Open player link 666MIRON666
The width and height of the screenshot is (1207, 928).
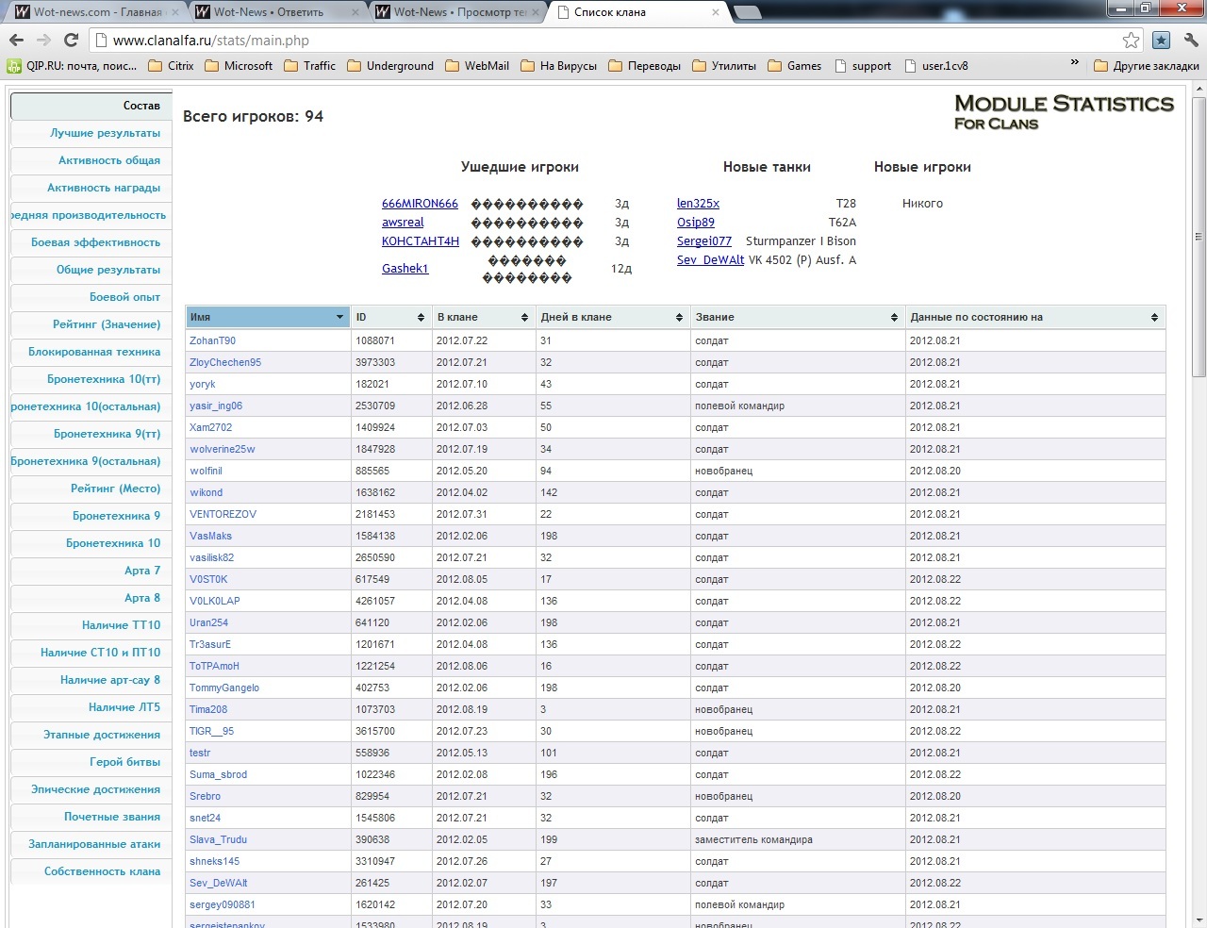420,204
